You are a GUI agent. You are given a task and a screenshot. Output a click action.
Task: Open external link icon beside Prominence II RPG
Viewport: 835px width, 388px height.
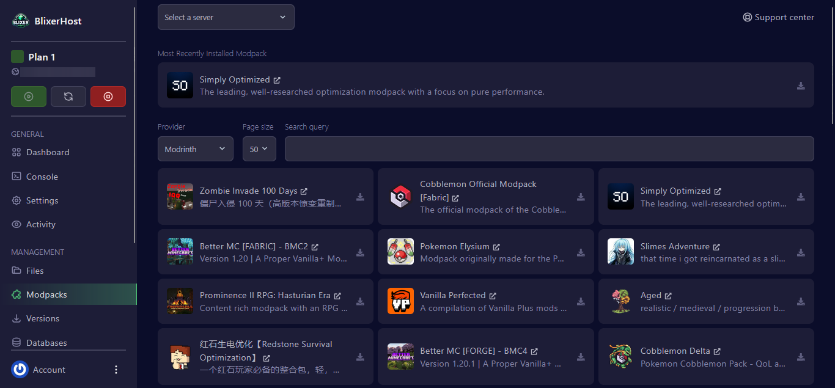(337, 296)
